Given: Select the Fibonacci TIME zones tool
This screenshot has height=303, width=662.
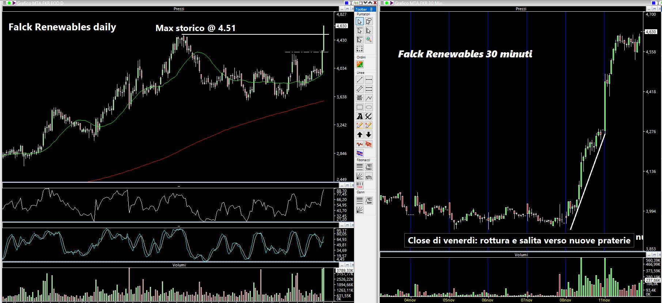Looking at the screenshot, I should pyautogui.click(x=360, y=185).
